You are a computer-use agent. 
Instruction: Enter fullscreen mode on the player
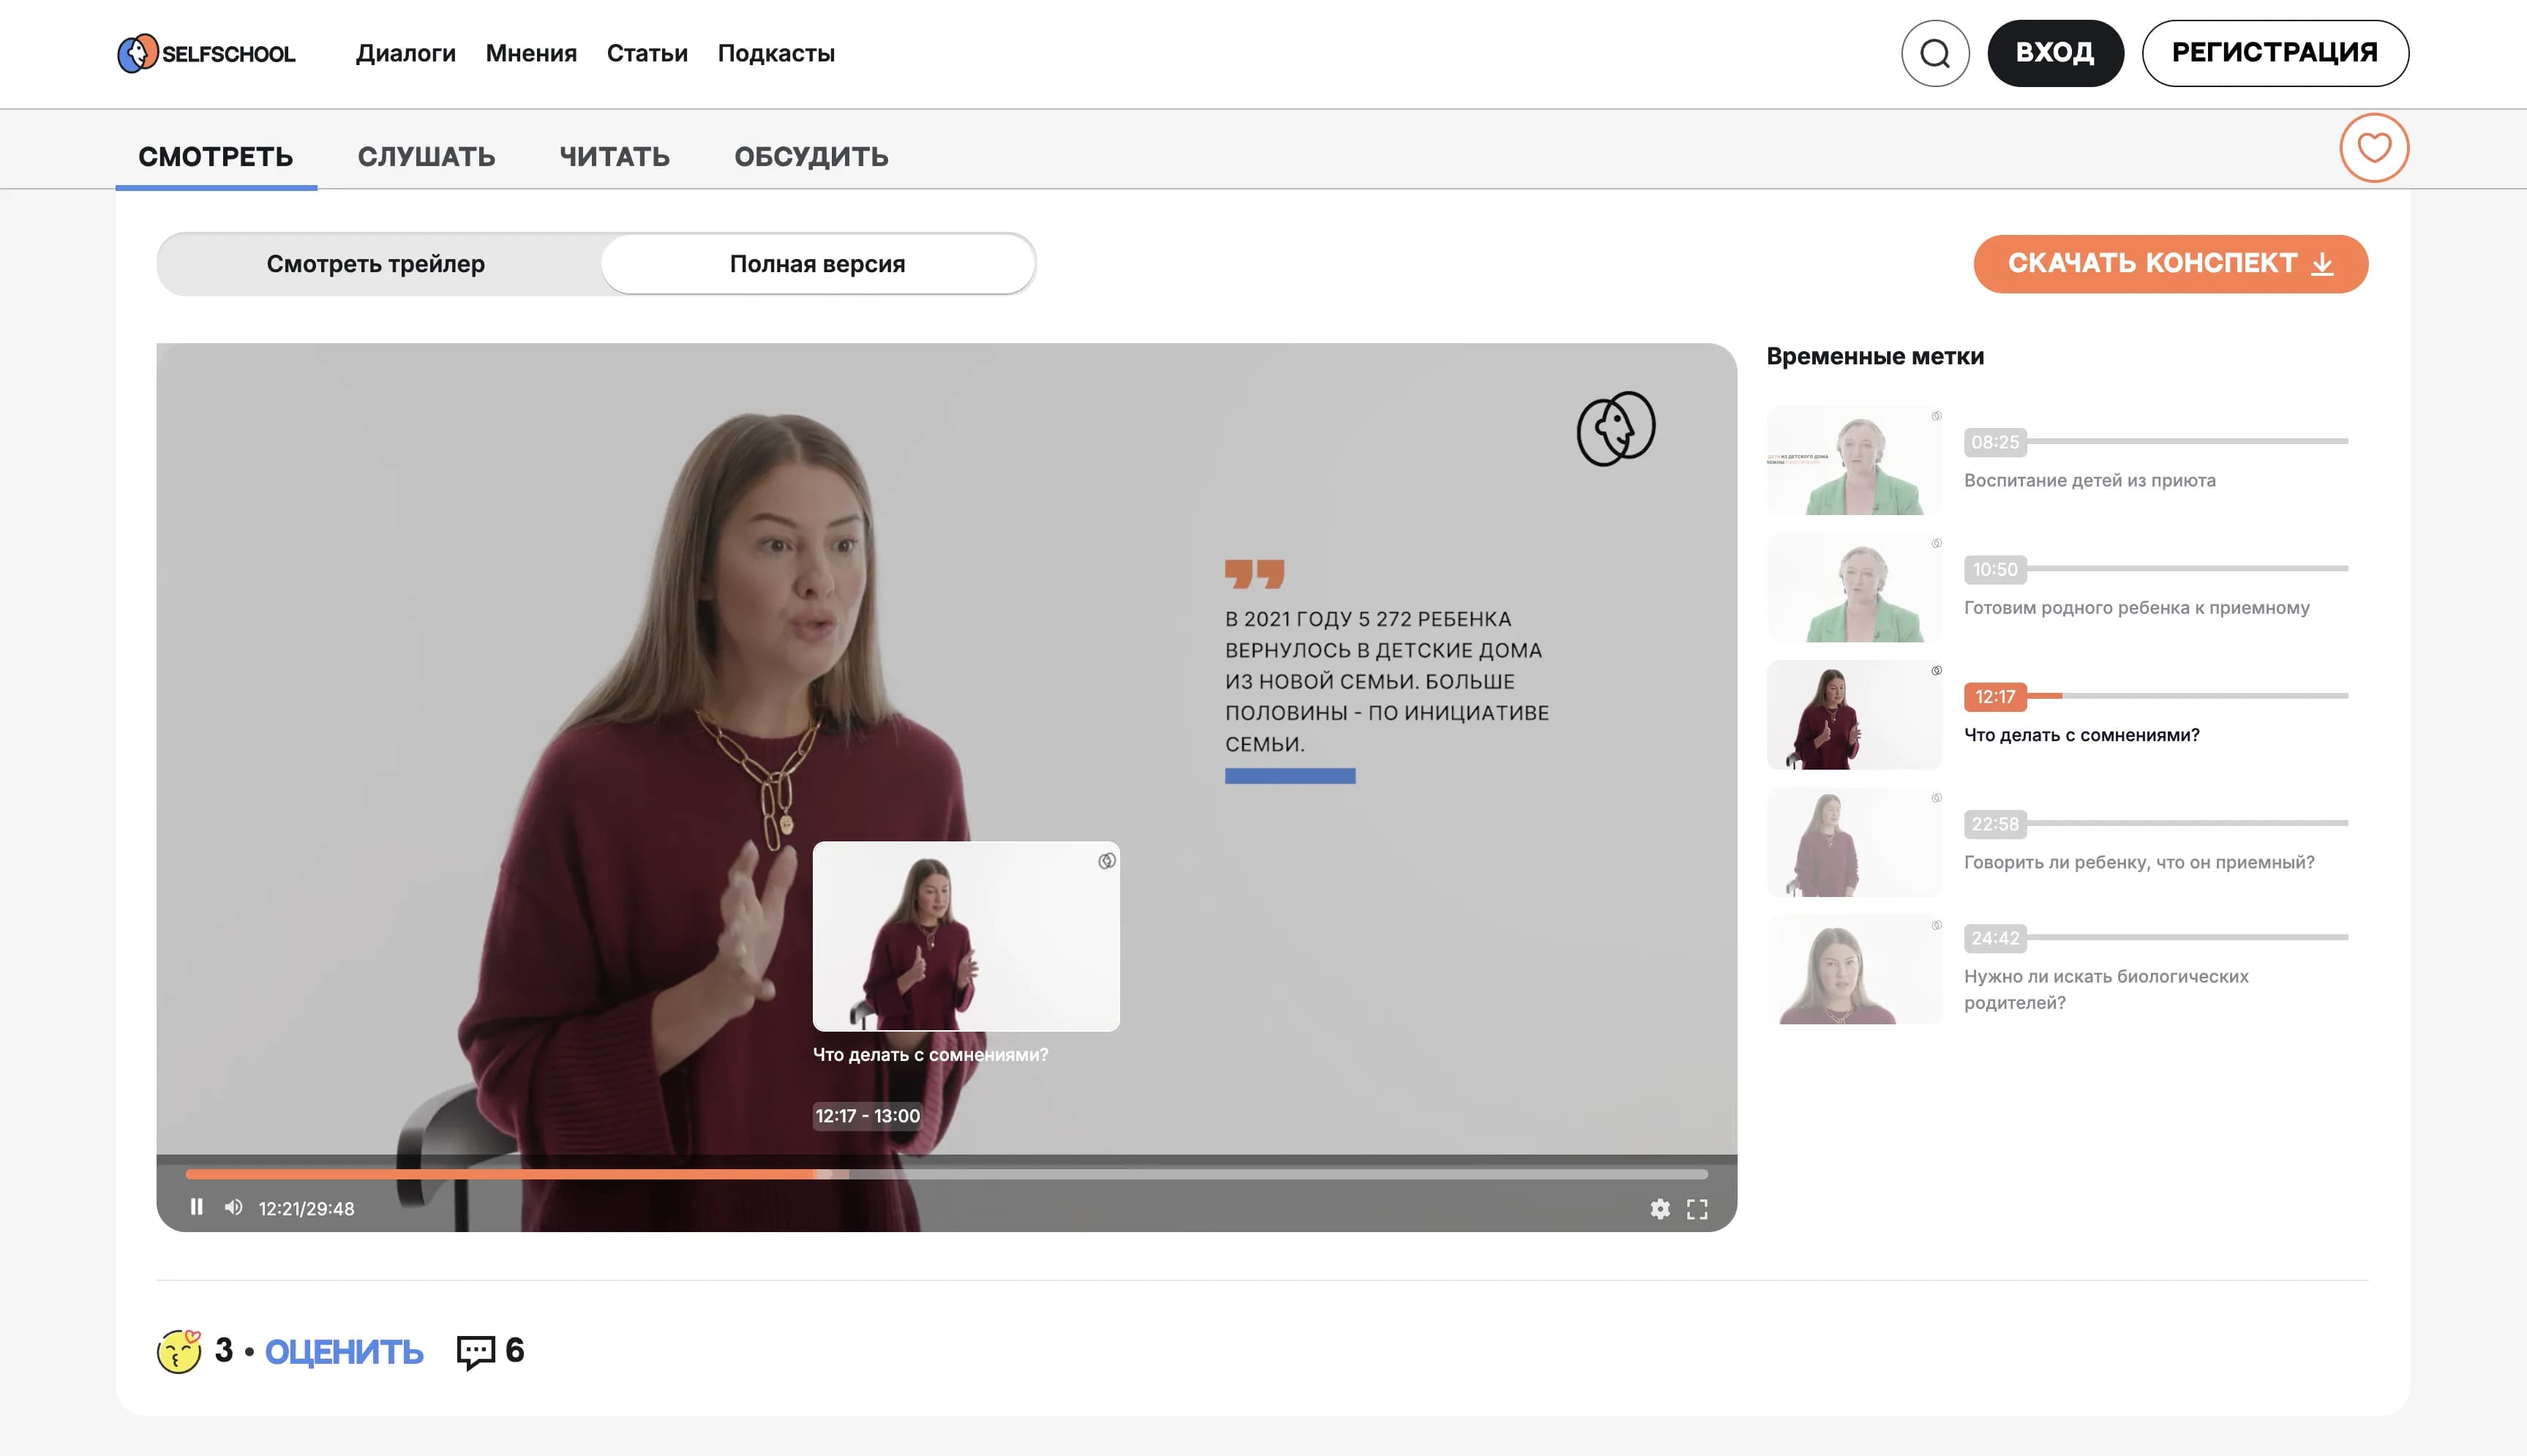[x=1697, y=1208]
